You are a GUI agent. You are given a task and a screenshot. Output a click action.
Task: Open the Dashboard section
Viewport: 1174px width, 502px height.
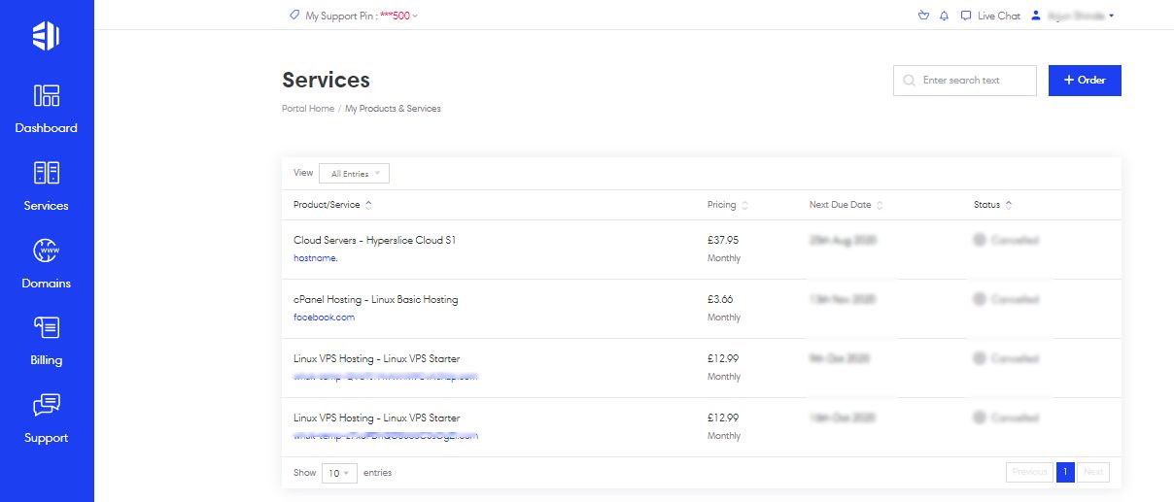point(46,108)
